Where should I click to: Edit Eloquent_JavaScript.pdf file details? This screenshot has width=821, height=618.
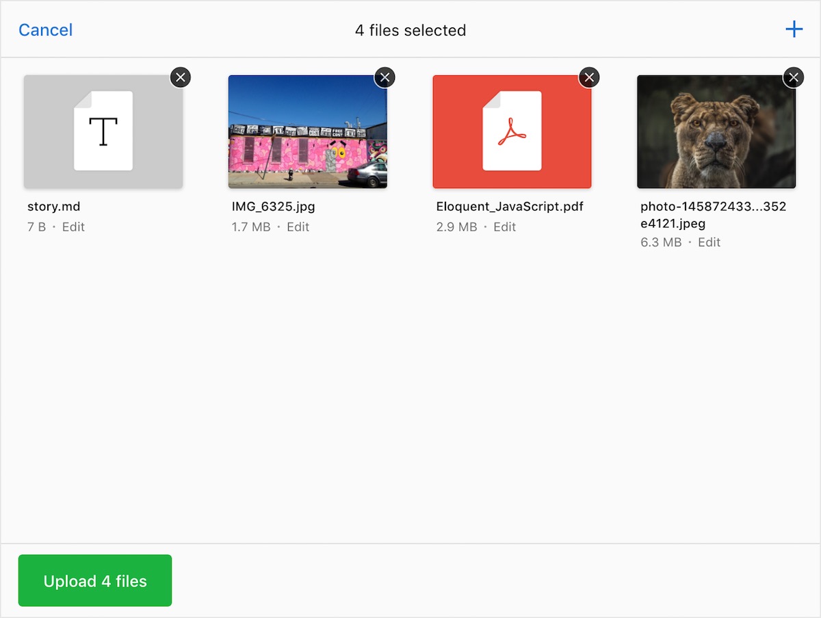[505, 227]
